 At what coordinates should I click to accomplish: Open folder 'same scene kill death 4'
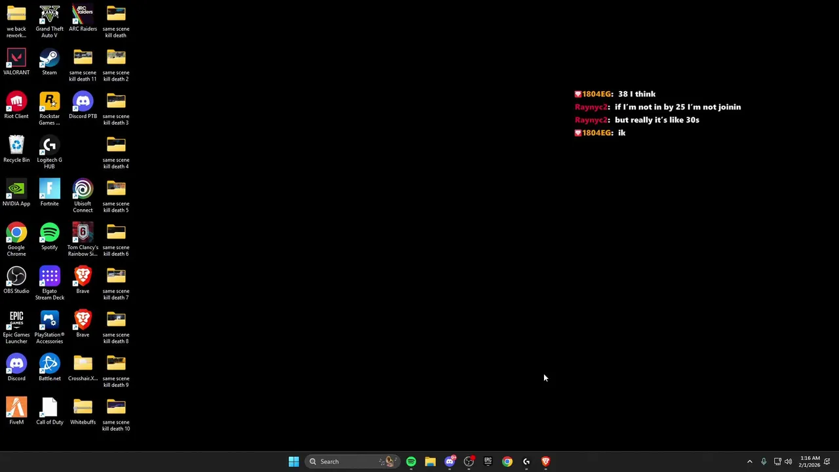coord(116,153)
